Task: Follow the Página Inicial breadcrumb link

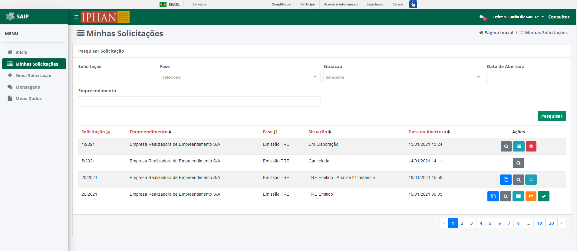Action: coord(496,33)
